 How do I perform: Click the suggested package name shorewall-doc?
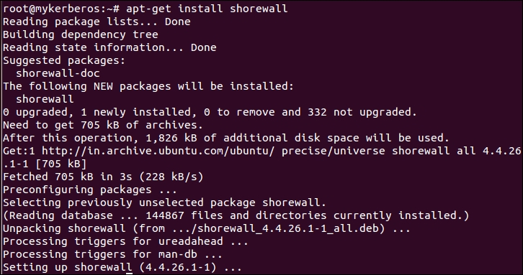[58, 73]
